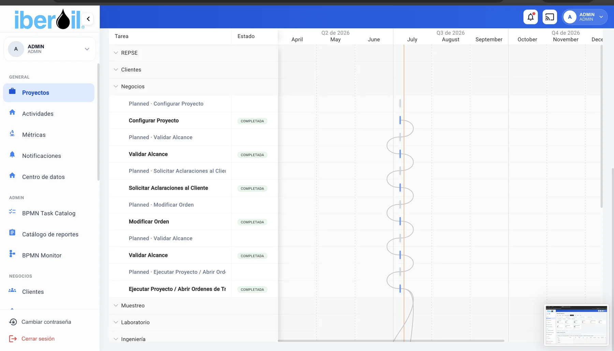
Task: Click Cambiar contraseña link
Action: (x=46, y=322)
